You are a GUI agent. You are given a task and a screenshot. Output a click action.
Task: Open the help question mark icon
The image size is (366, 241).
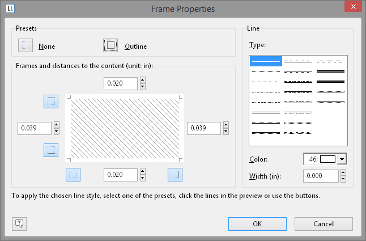click(19, 223)
